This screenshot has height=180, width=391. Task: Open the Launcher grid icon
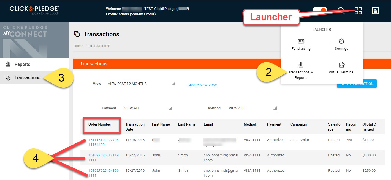coord(358,11)
